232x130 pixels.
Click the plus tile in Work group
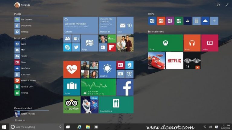coord(214,21)
